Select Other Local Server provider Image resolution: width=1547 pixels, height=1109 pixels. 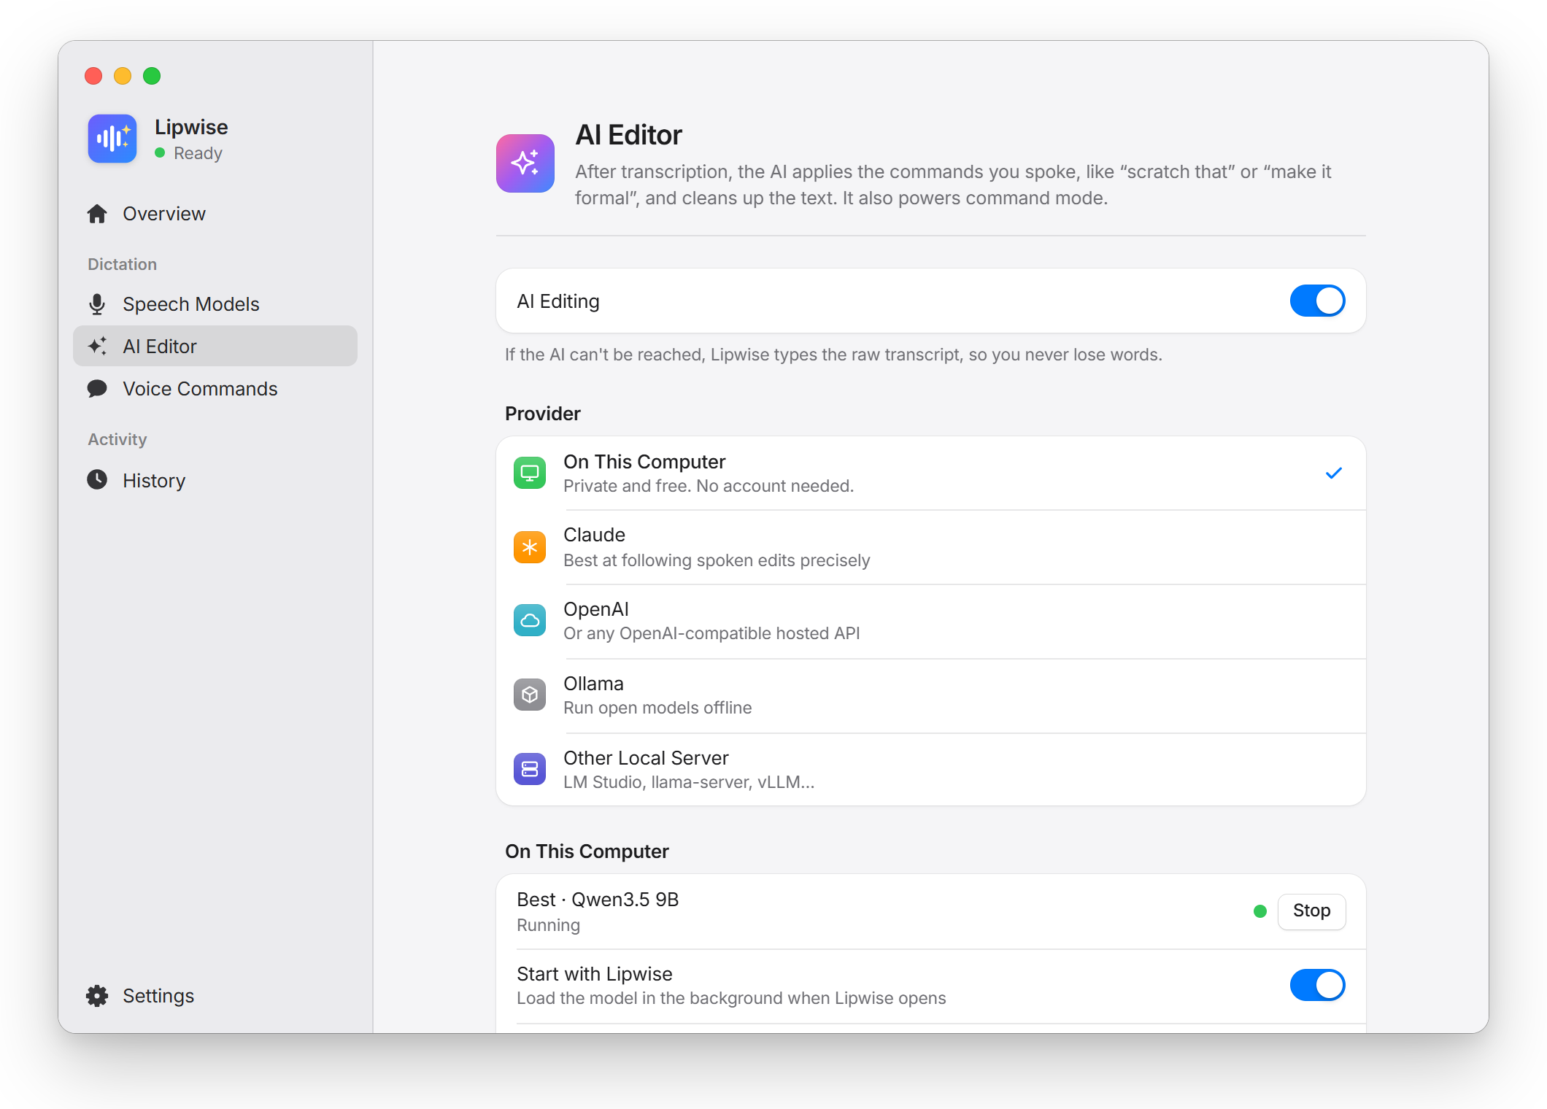[x=931, y=770]
